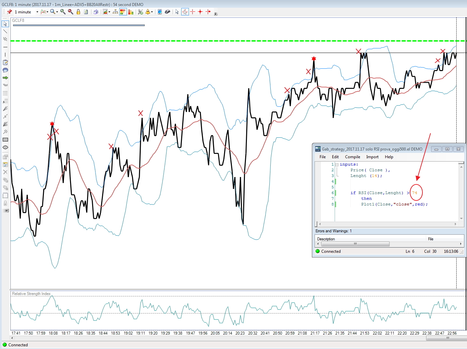Image resolution: width=467 pixels, height=349 pixels.
Task: Click the code editor scroll down arrow
Action: [461, 219]
